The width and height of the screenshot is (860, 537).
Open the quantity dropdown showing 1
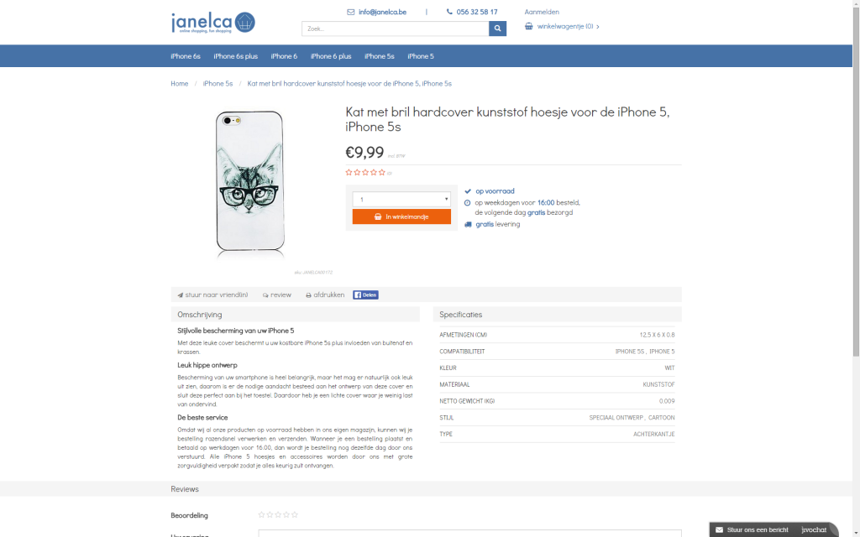point(401,199)
